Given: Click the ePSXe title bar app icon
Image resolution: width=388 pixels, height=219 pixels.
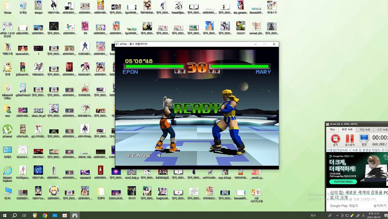Looking at the screenshot, I should pos(117,44).
